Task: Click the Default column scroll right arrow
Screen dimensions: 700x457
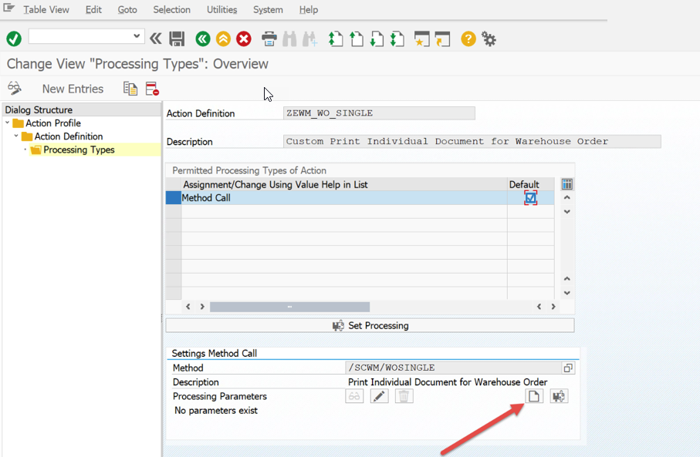Action: (553, 306)
